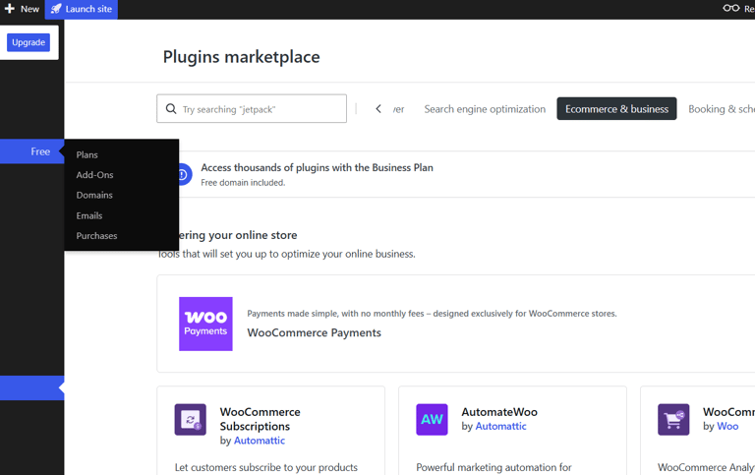755x475 pixels.
Task: Click the Upgrade button
Action: [29, 42]
